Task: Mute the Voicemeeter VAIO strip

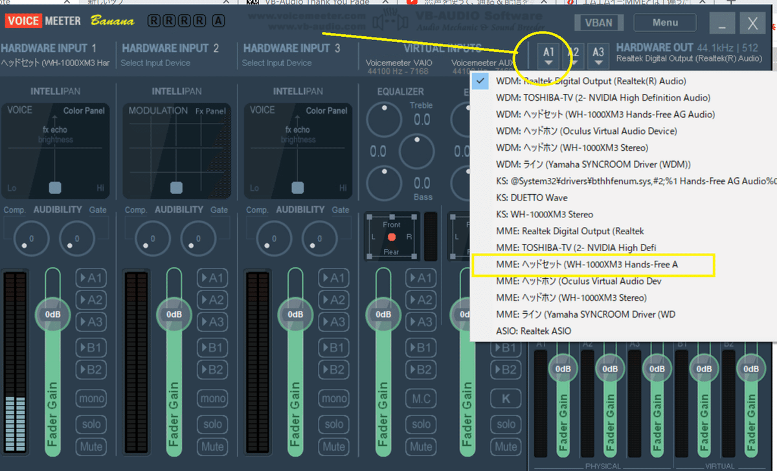Action: (421, 446)
